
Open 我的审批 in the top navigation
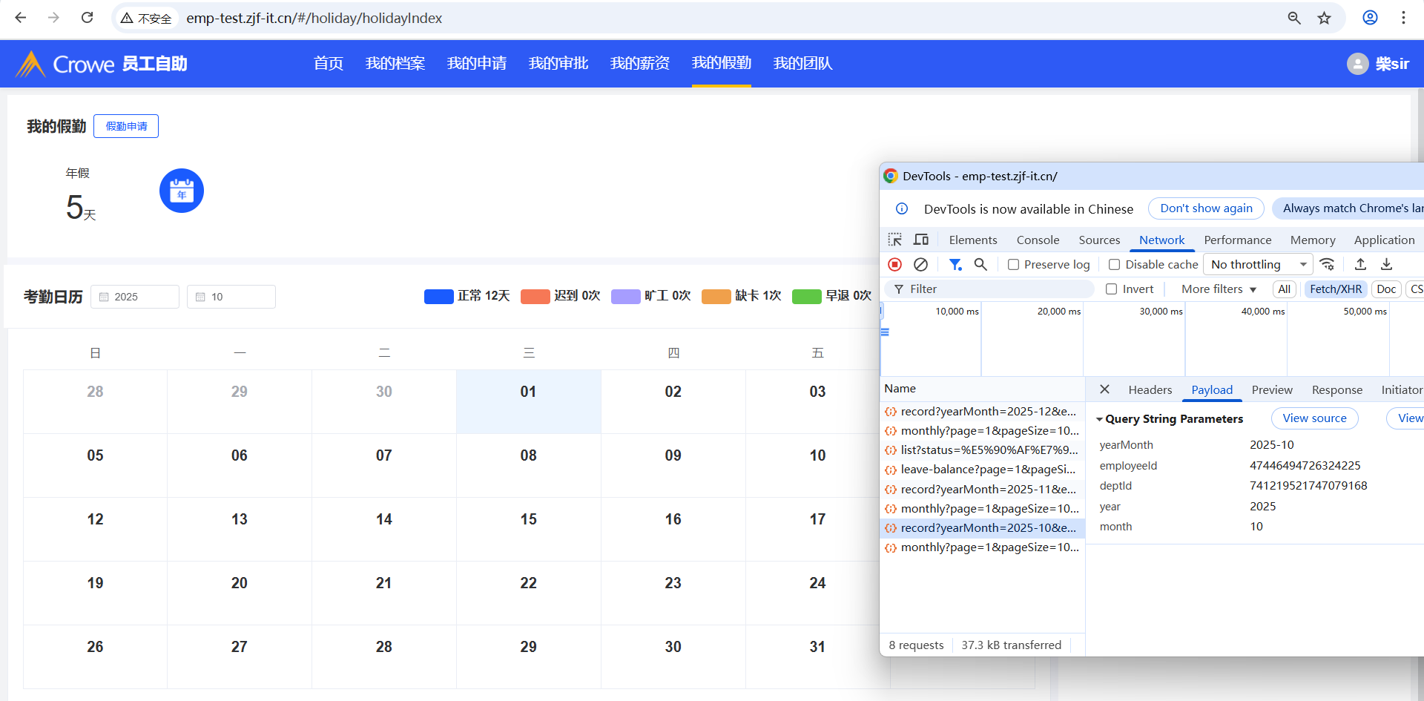click(x=558, y=64)
